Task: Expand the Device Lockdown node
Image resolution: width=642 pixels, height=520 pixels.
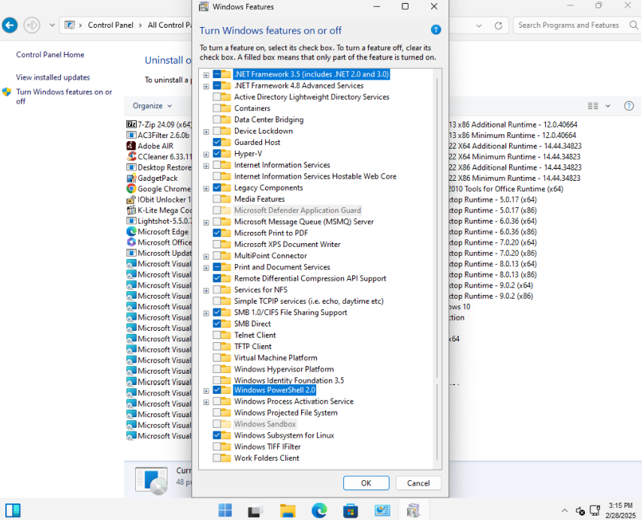Action: [206, 132]
